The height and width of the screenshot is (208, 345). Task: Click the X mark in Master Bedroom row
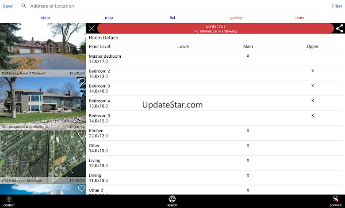248,56
